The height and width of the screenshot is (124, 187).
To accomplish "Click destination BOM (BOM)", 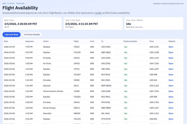I will click(106, 86).
